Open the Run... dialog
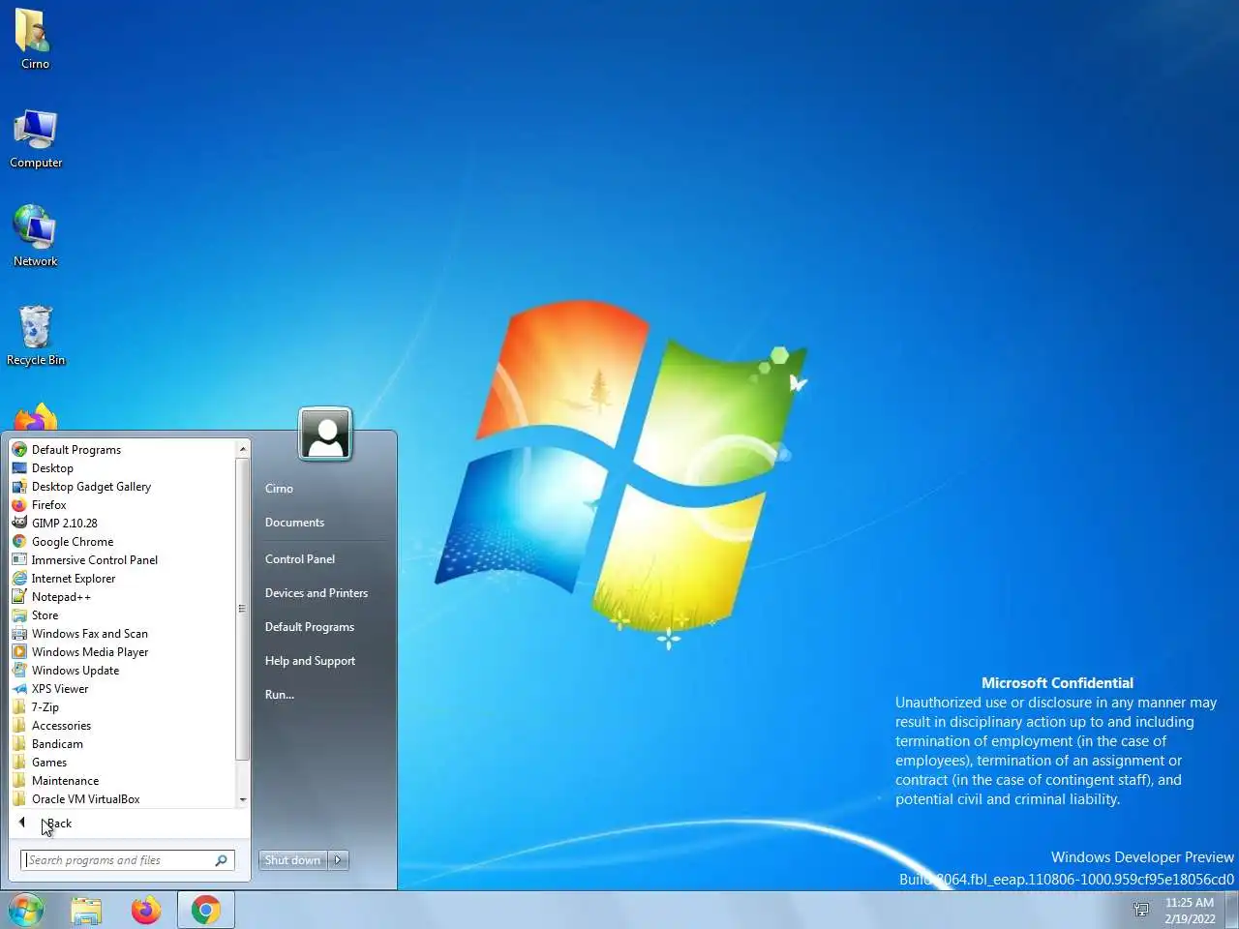This screenshot has height=929, width=1239. (x=280, y=695)
